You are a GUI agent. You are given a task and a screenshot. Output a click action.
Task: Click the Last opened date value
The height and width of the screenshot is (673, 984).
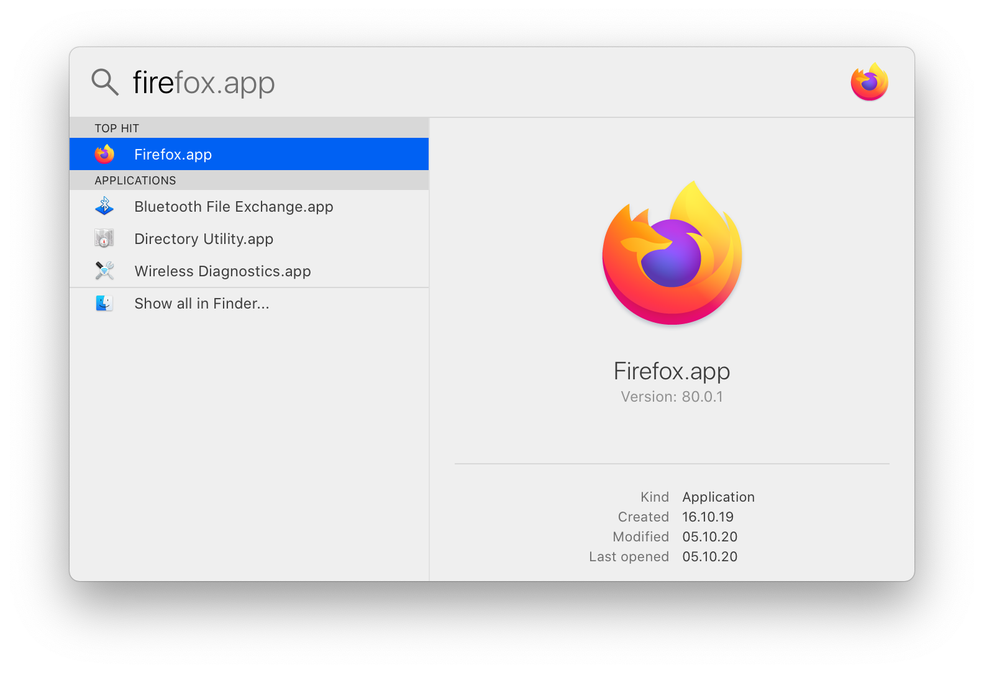[710, 557]
